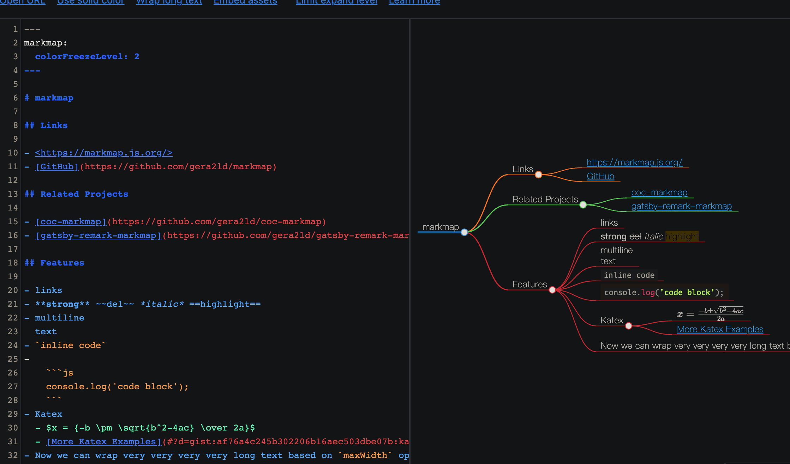Click '`maxWidth`' on editor line 32
Image resolution: width=790 pixels, height=464 pixels.
pos(365,455)
